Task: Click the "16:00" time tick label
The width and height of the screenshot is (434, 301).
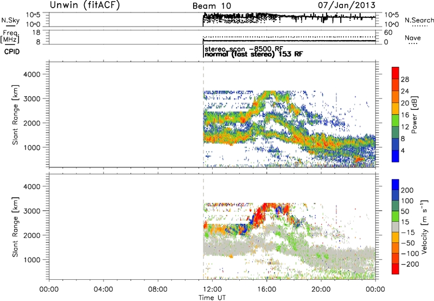Action: pos(266,290)
